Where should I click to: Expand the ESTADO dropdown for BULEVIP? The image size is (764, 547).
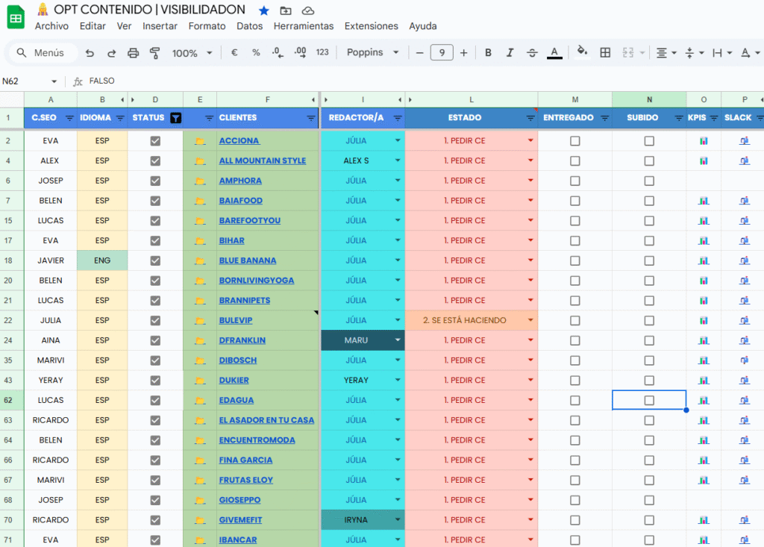530,320
